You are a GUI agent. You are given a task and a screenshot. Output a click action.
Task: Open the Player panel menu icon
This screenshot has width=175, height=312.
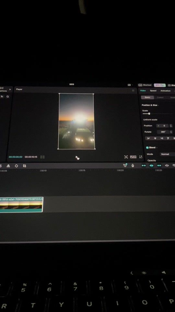point(133,90)
